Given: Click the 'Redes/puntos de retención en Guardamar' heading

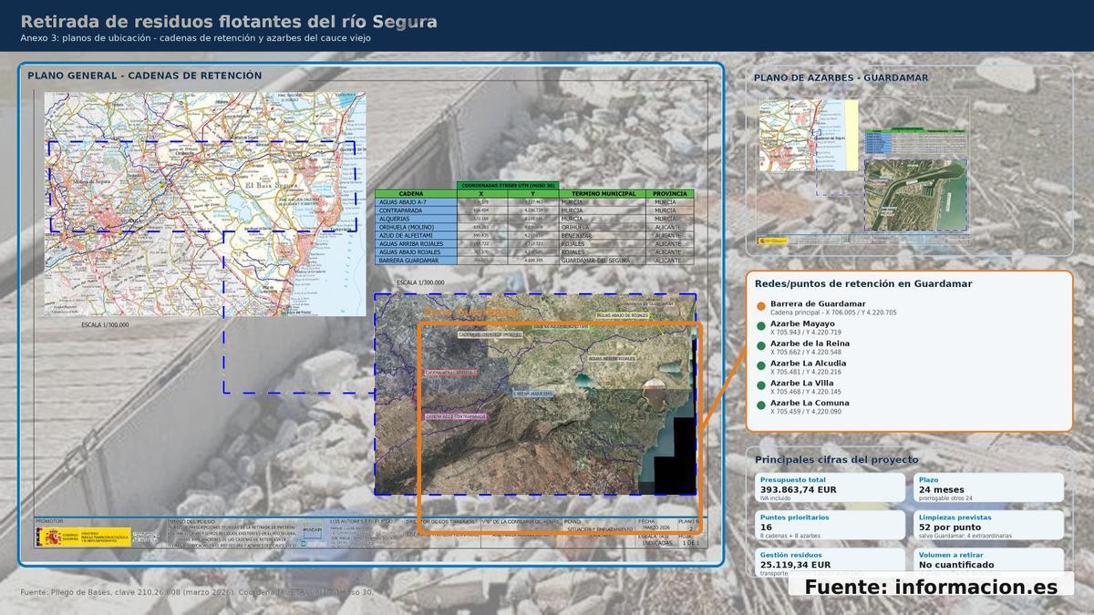Looking at the screenshot, I should coord(863,283).
